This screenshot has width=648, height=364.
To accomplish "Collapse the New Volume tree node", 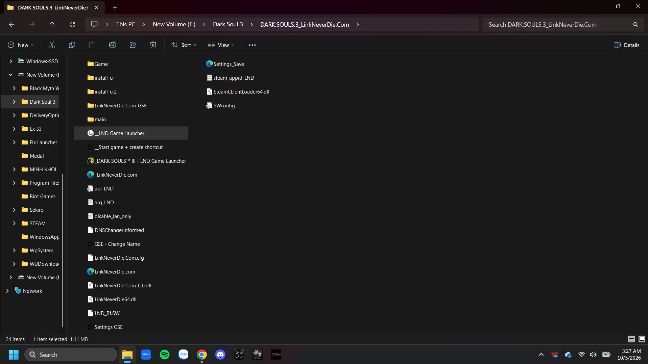I will (x=10, y=75).
